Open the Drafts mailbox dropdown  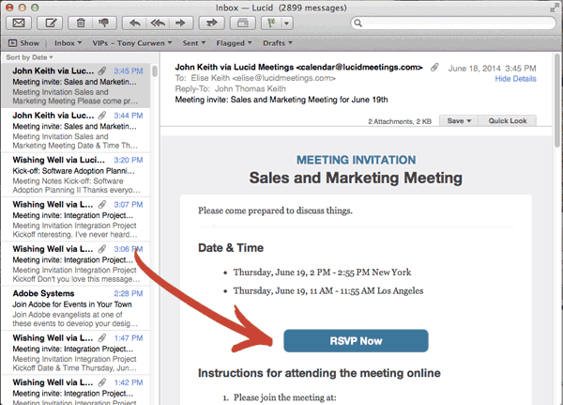click(x=278, y=43)
